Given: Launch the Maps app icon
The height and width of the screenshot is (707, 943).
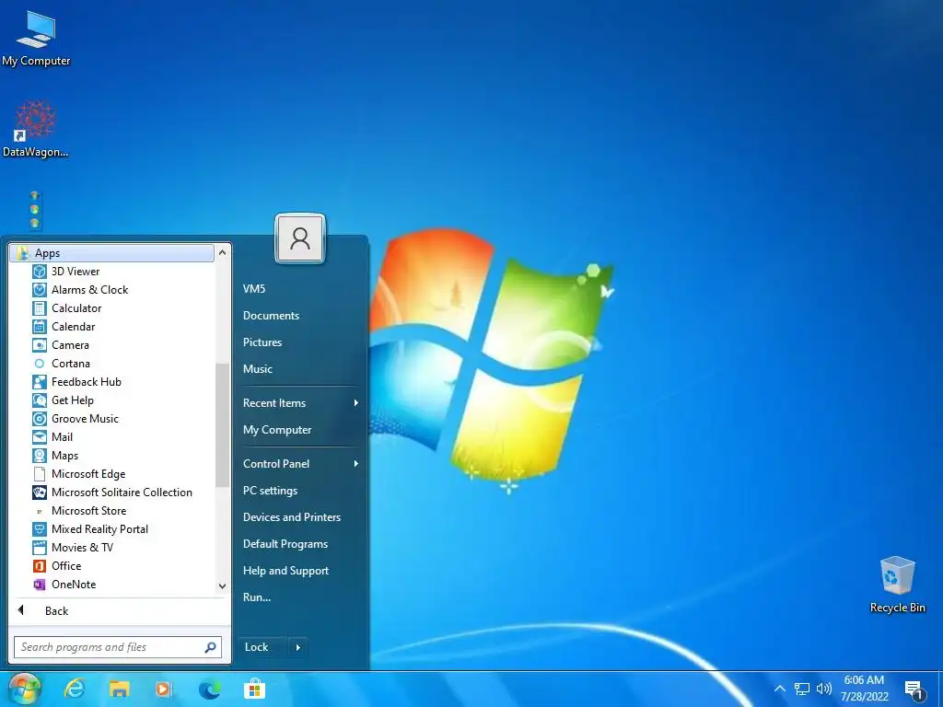Looking at the screenshot, I should pyautogui.click(x=39, y=456).
